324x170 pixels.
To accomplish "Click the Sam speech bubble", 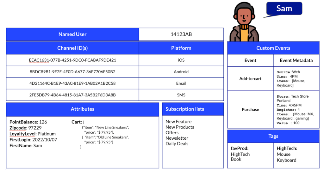I will pyautogui.click(x=284, y=9).
